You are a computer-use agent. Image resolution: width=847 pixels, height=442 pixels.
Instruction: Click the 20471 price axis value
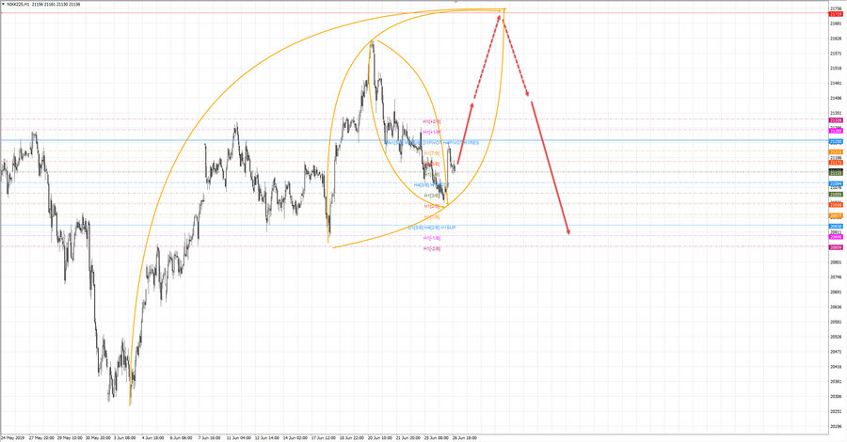point(836,352)
